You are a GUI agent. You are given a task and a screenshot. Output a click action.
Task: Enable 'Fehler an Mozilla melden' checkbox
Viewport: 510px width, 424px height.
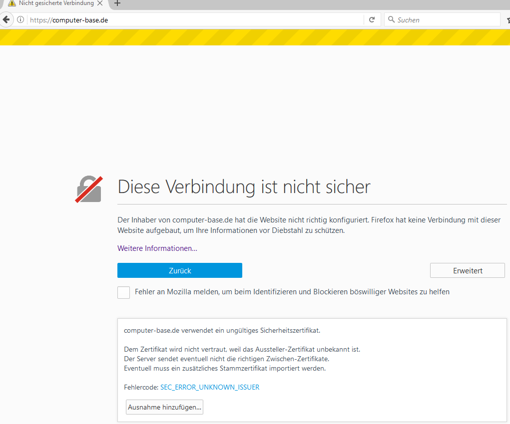[x=123, y=292]
